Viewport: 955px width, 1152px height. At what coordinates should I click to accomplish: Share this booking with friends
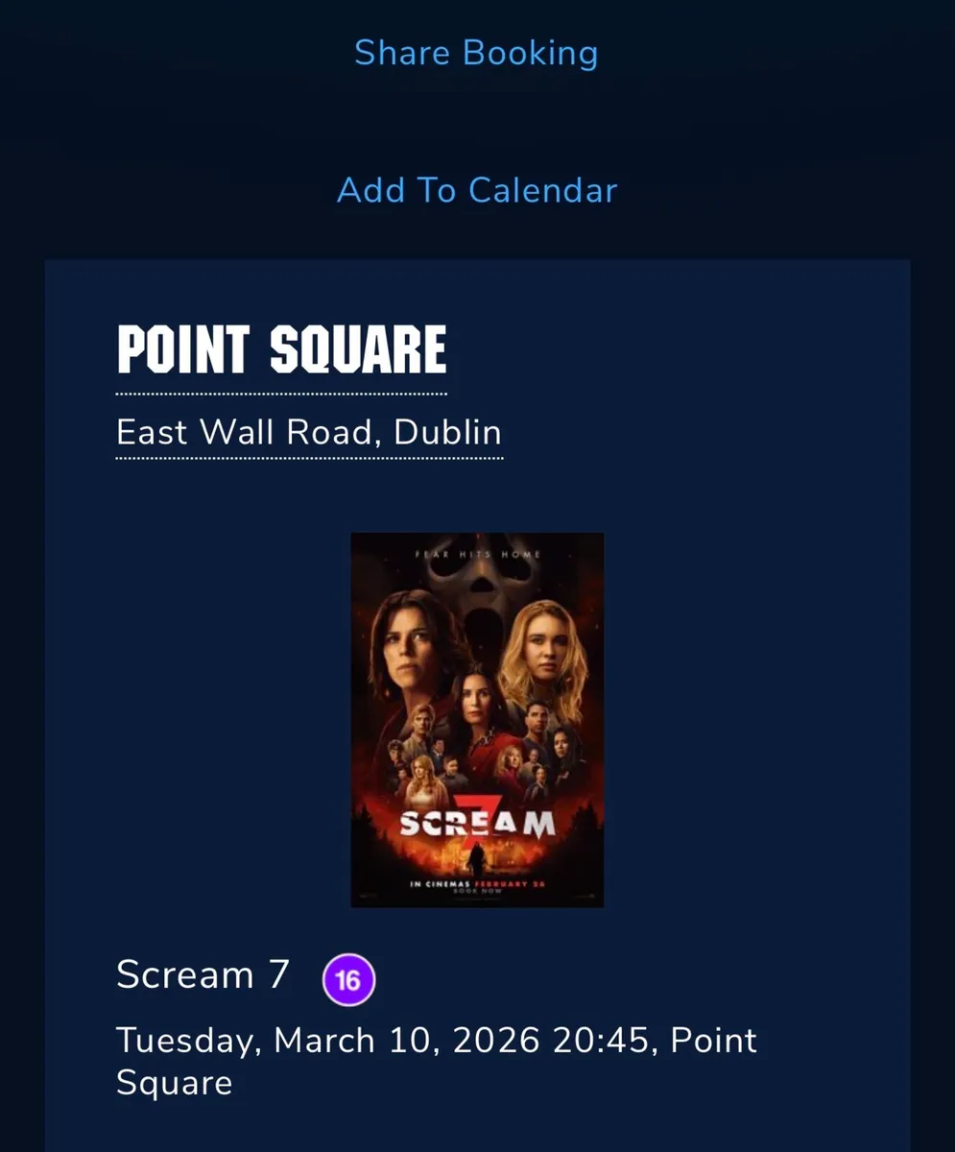click(x=476, y=53)
